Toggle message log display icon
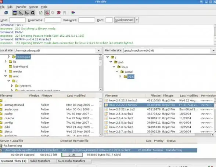216x167 pixels. point(15,13)
